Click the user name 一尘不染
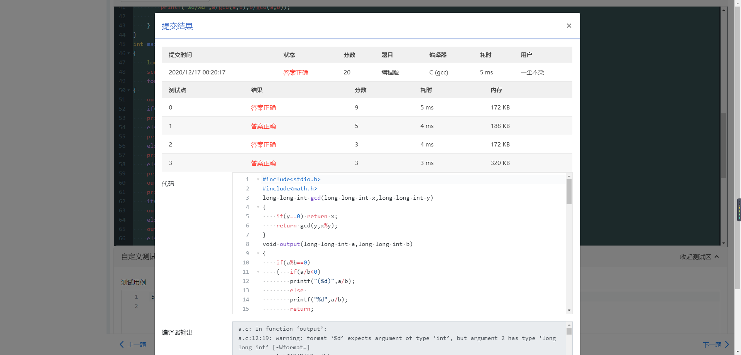Image resolution: width=741 pixels, height=355 pixels. pos(532,72)
